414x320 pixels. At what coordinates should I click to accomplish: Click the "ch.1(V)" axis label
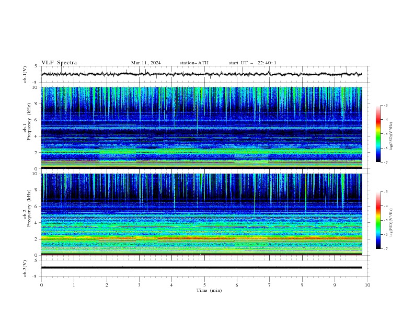point(25,74)
